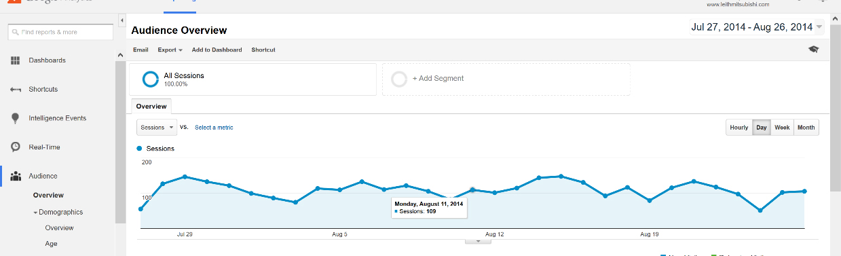This screenshot has height=256, width=841.
Task: Click the Shortcuts arrow icon
Action: point(15,90)
